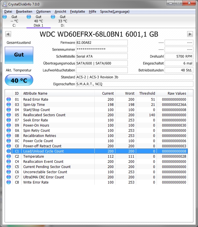Click status orb for Uncorrectable Sector Count
The width and height of the screenshot is (198, 227).
coord(9,172)
